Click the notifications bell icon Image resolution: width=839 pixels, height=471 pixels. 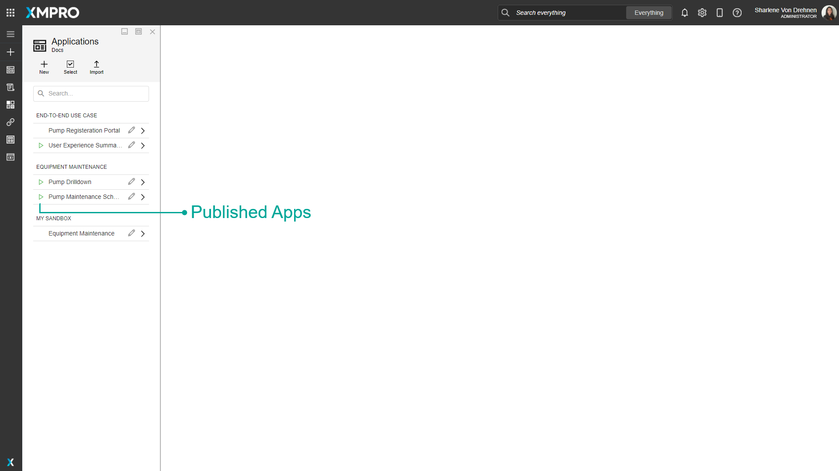coord(684,13)
